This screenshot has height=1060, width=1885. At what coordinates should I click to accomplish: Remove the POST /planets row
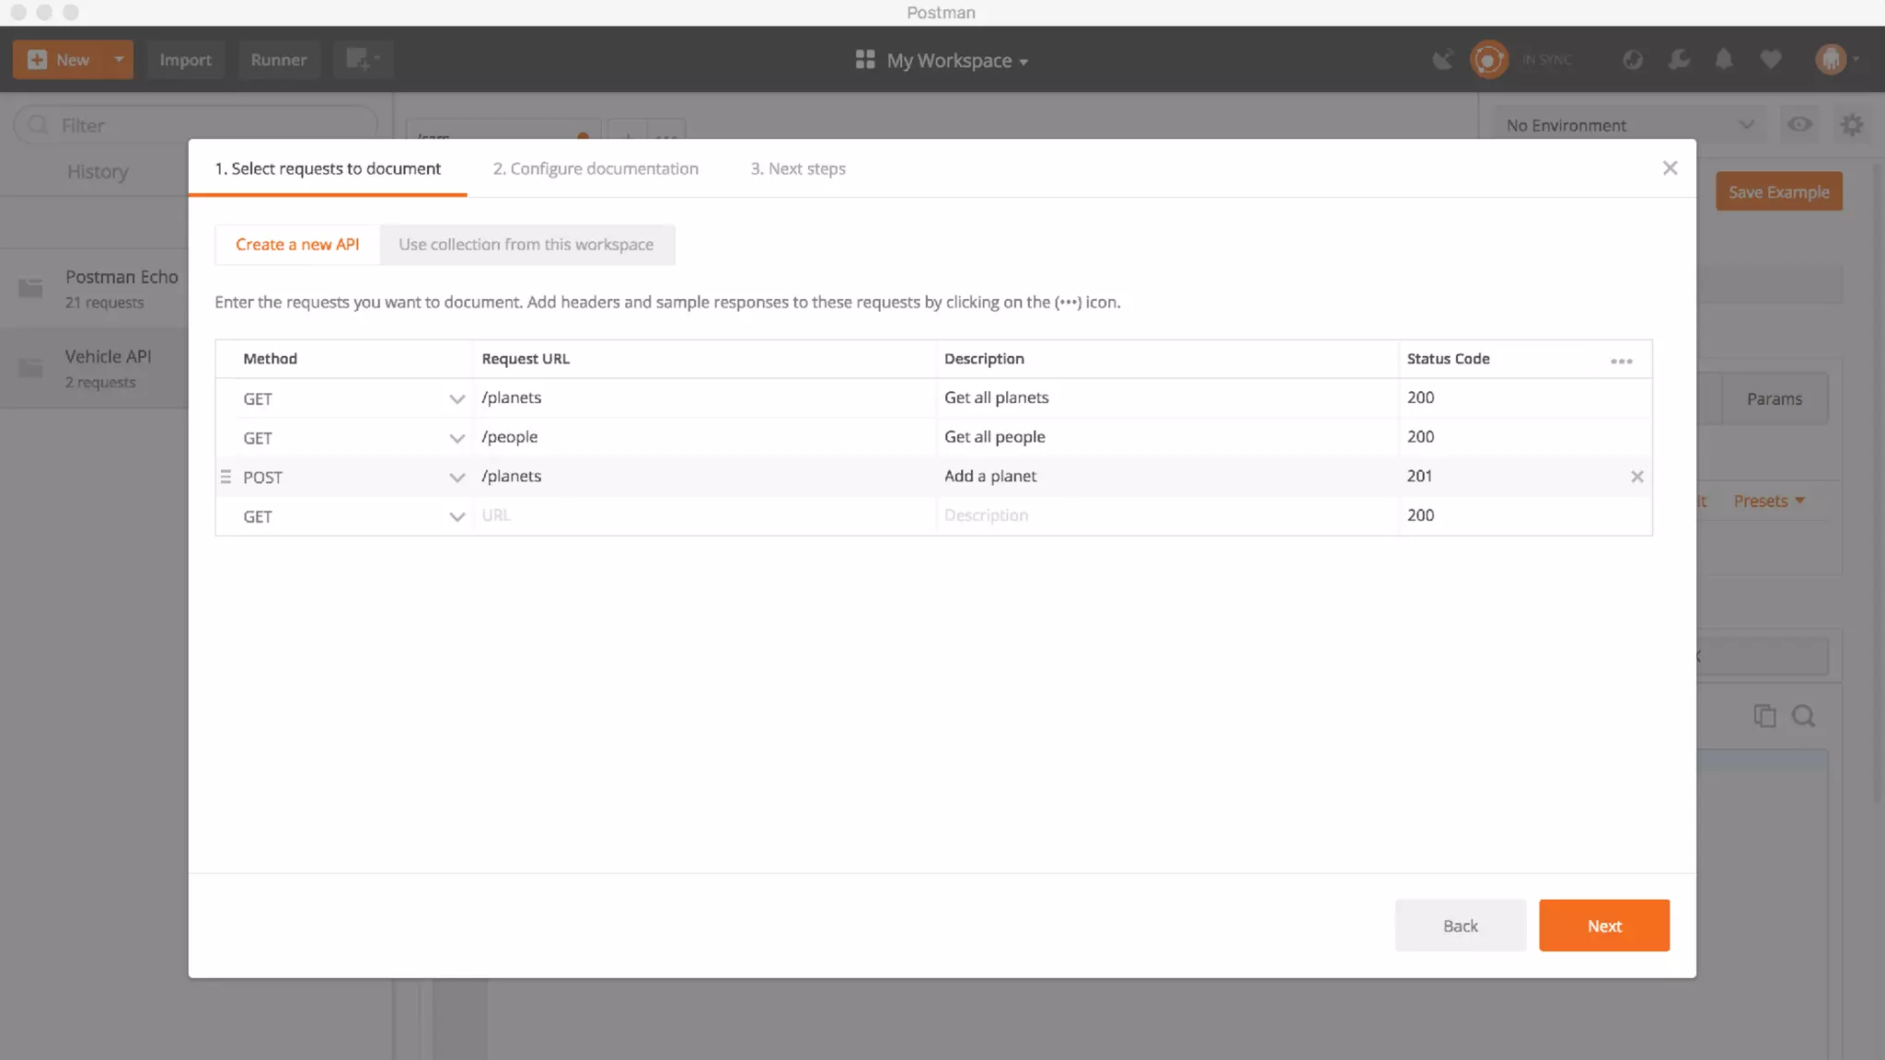tap(1636, 477)
